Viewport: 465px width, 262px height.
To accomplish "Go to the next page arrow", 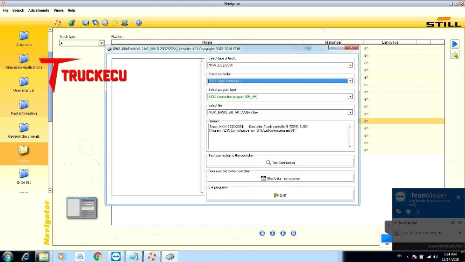I will (283, 233).
